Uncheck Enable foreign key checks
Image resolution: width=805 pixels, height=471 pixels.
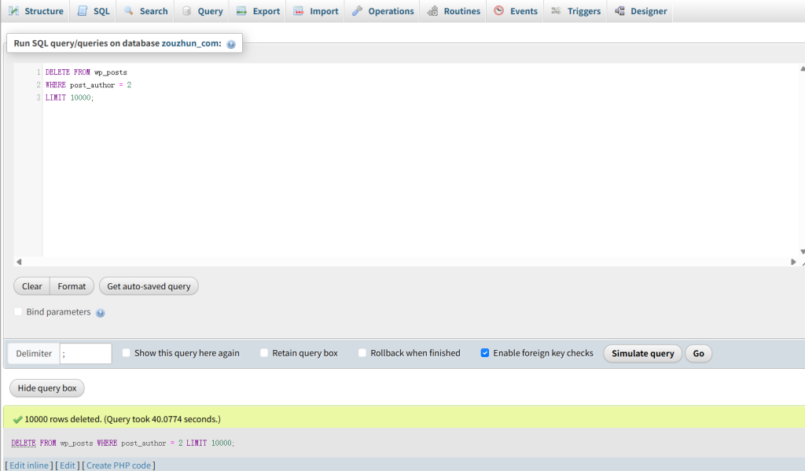coord(485,353)
